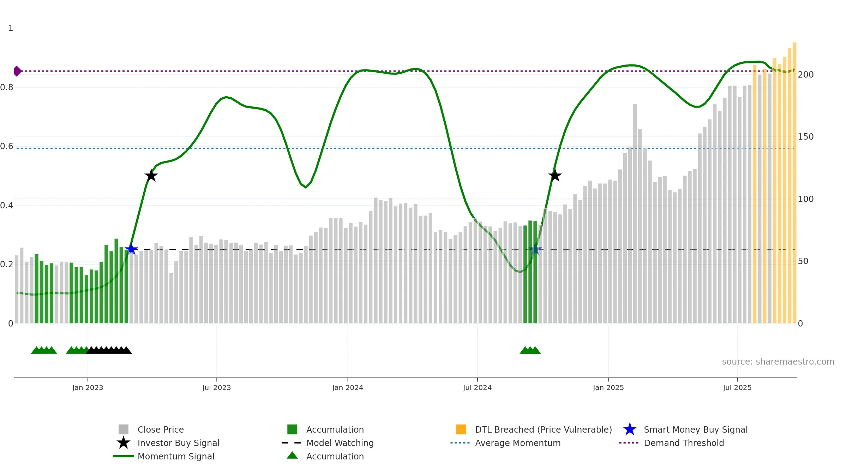Toggle the Model Watching legend label
Screen dimensions: 847x476
[340, 443]
